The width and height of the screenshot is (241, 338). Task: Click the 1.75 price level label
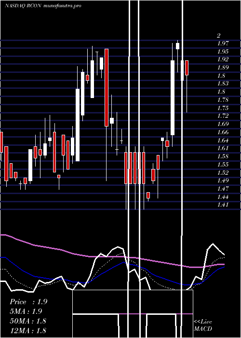pos(223,108)
